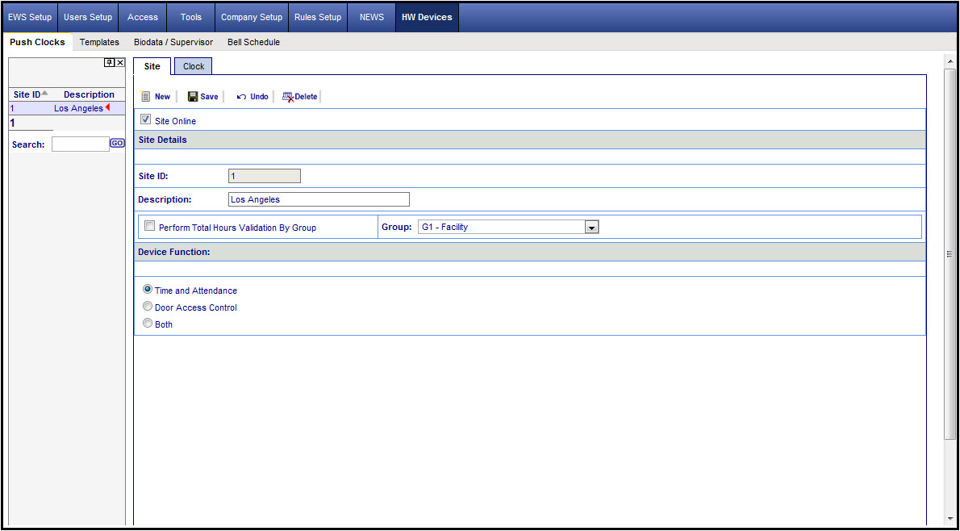Pin the site list panel

[x=109, y=62]
